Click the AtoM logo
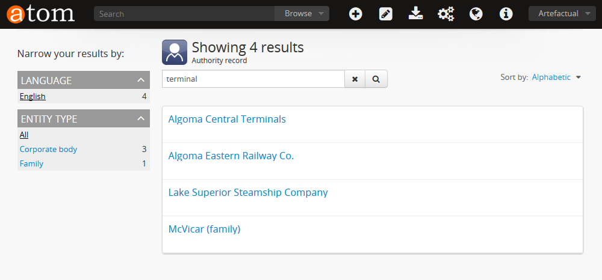 pos(40,13)
